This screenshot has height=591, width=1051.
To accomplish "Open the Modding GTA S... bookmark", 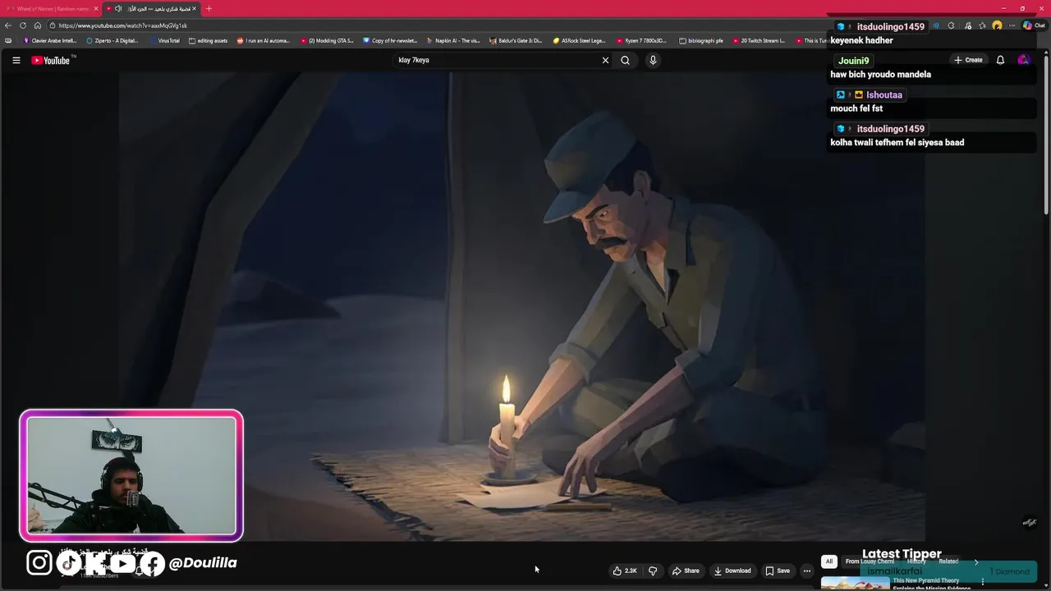I will point(327,40).
